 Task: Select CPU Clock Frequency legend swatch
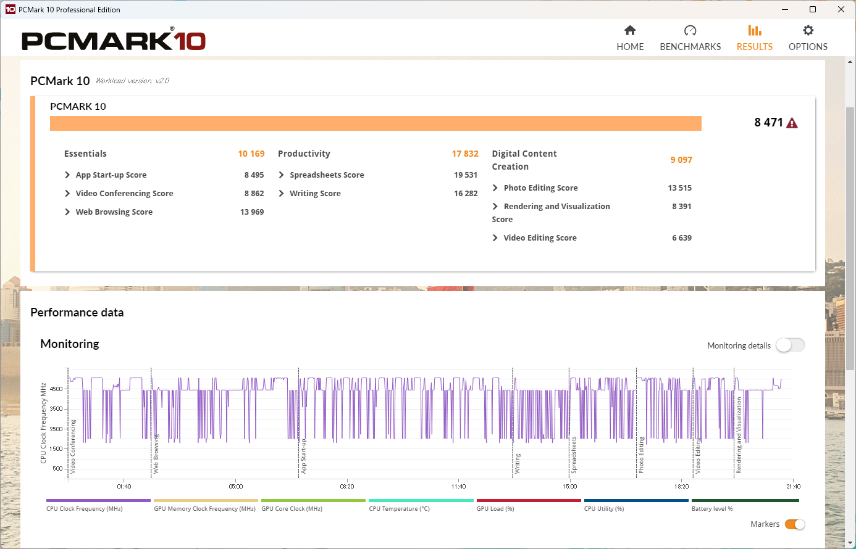click(x=98, y=501)
